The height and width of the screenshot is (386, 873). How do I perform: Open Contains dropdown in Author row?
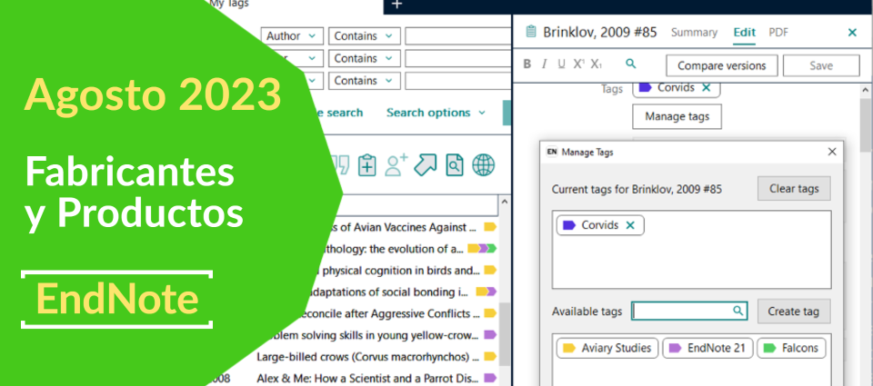tap(364, 36)
